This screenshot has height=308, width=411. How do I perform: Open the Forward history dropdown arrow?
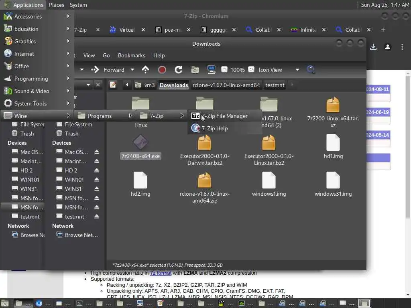point(132,70)
